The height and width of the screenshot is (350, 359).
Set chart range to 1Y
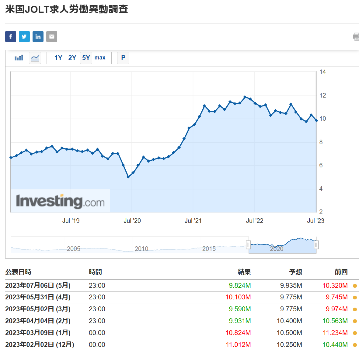[58, 58]
